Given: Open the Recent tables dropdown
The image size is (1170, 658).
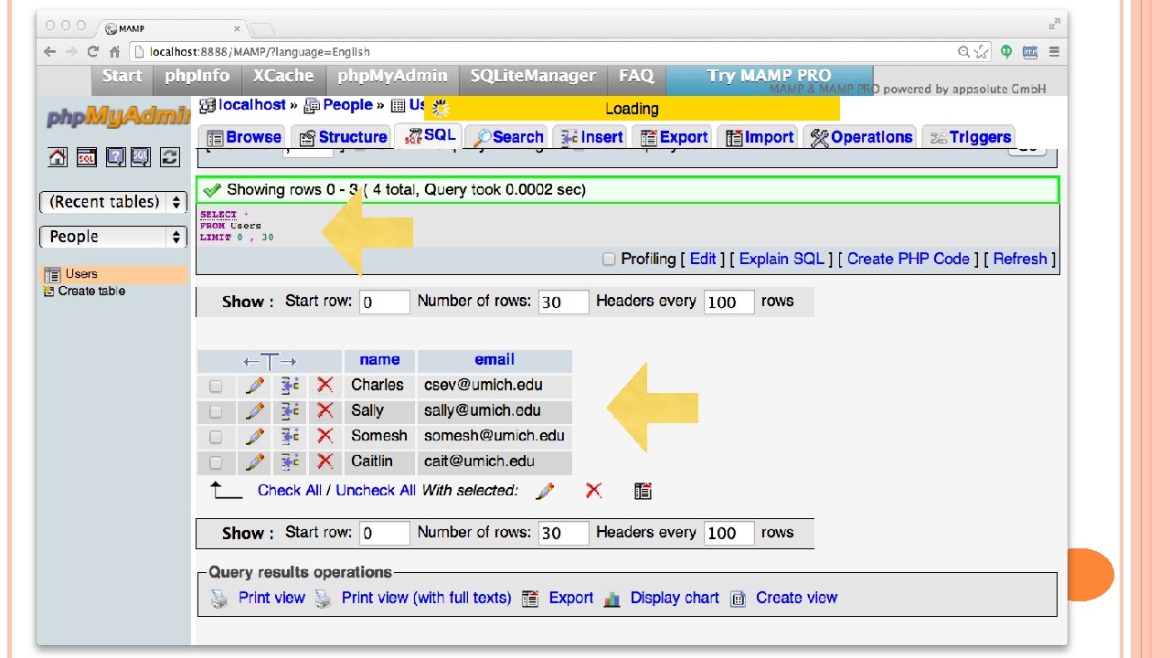Looking at the screenshot, I should click(x=113, y=202).
